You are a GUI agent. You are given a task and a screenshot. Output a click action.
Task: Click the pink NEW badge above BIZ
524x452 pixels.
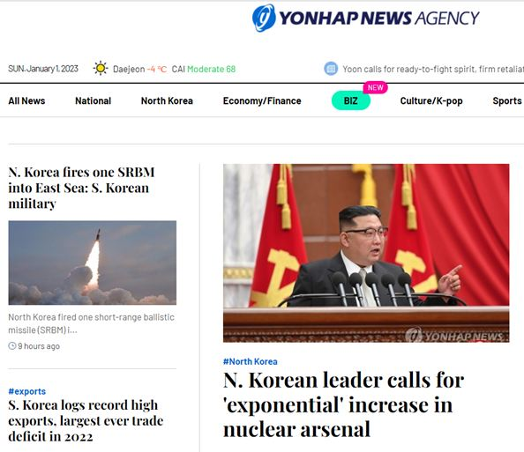click(375, 87)
